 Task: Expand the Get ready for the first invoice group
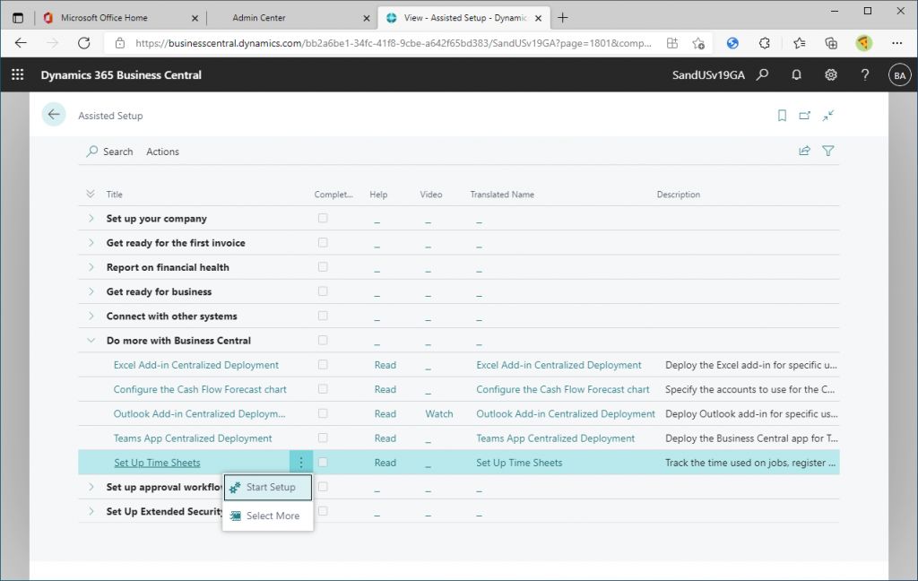click(x=91, y=242)
